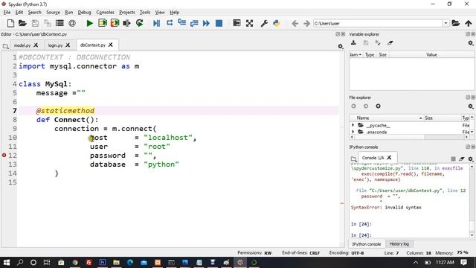Go forward with right arrow icon
This screenshot has height=268, width=476.
pos(306,23)
